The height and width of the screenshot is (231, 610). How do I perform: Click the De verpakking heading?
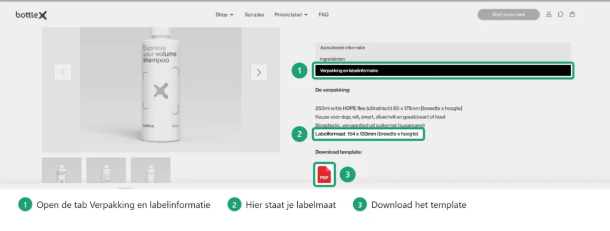(332, 90)
